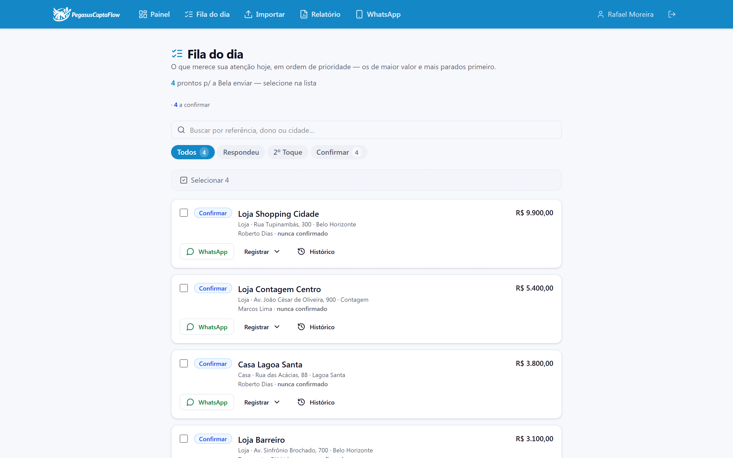Click the Selecionar 4 button

pos(205,180)
